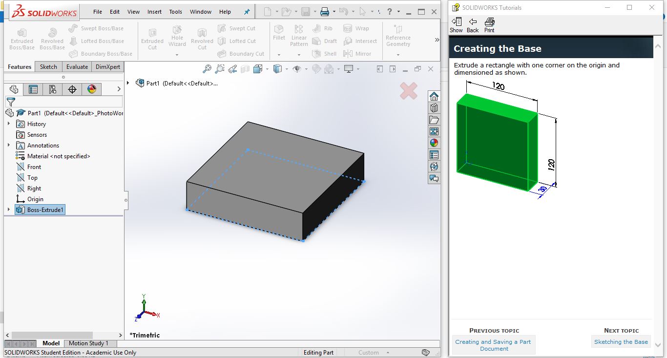The width and height of the screenshot is (667, 358).
Task: Expand the Boss-Extrude1 feature node
Action: click(9, 210)
